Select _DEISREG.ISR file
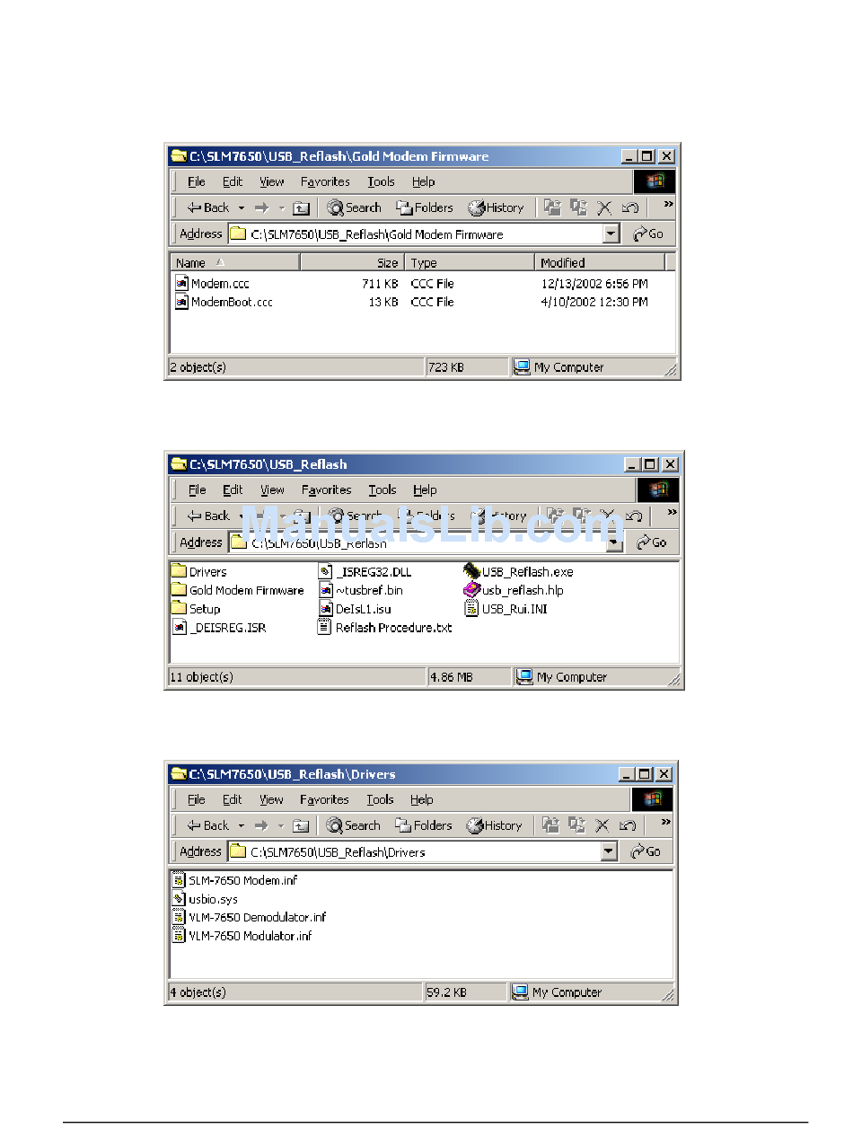853x1146 pixels. point(219,628)
